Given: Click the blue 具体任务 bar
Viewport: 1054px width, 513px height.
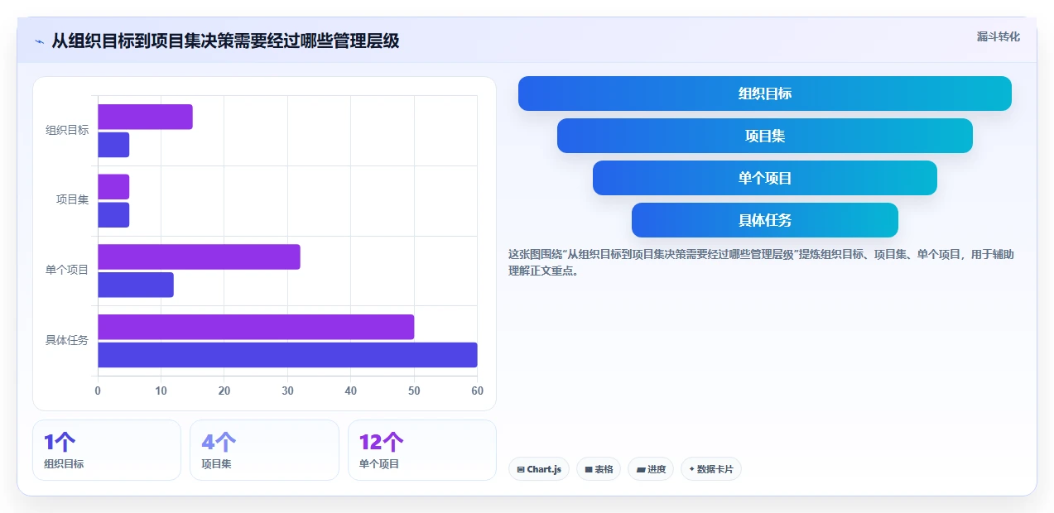Looking at the screenshot, I should point(287,355).
